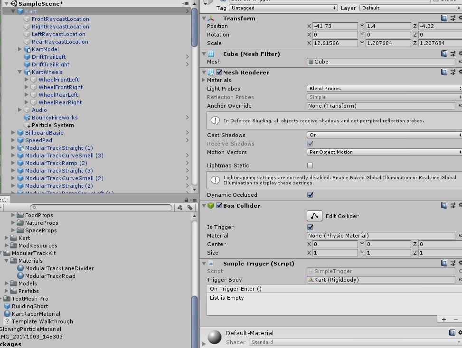Viewport: 462px width, 348px height.
Task: Open the Mesh Renderer preset settings icon
Action: point(453,72)
